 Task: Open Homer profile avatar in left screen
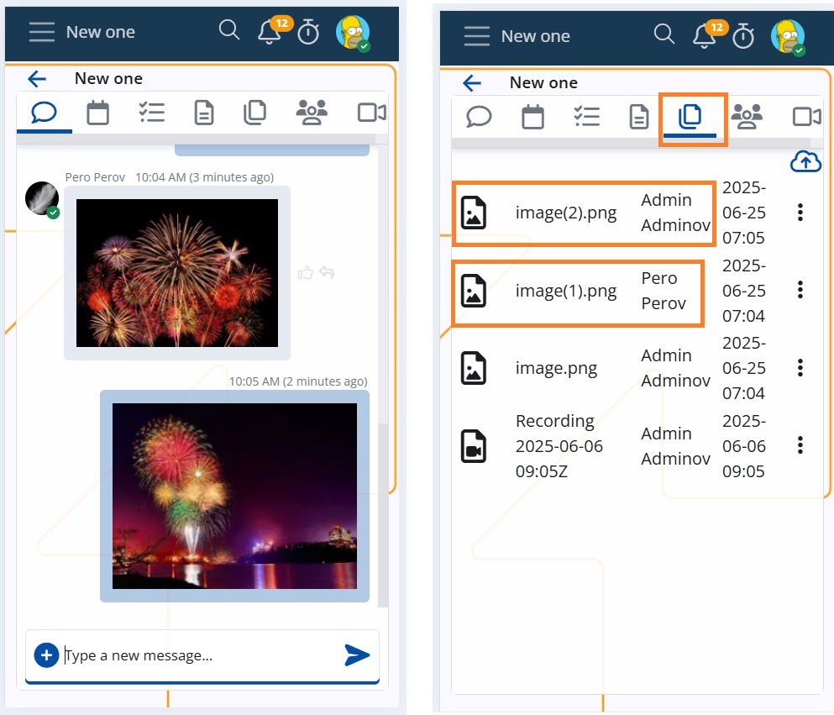(353, 33)
